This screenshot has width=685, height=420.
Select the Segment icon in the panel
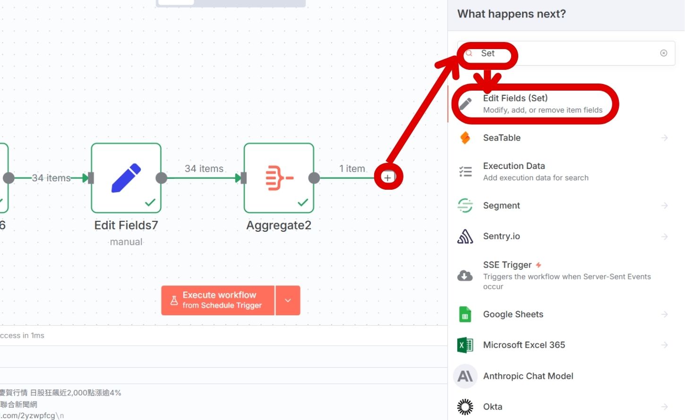[x=465, y=206]
